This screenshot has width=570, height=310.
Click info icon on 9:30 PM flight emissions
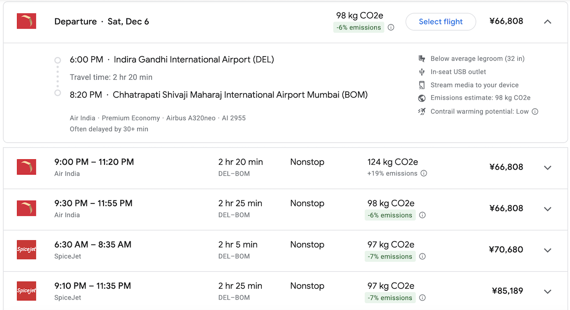pyautogui.click(x=422, y=215)
